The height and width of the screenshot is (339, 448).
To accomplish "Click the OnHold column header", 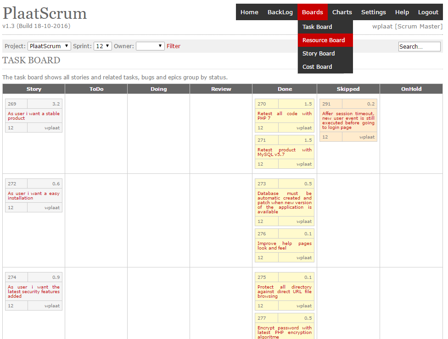I will (411, 89).
